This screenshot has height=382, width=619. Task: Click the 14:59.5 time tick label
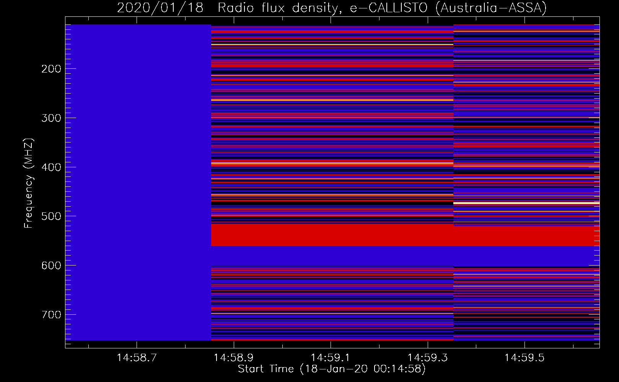(x=524, y=358)
